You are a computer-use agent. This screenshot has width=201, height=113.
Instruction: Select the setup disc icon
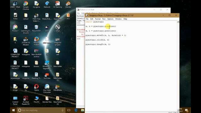[x=57, y=28]
